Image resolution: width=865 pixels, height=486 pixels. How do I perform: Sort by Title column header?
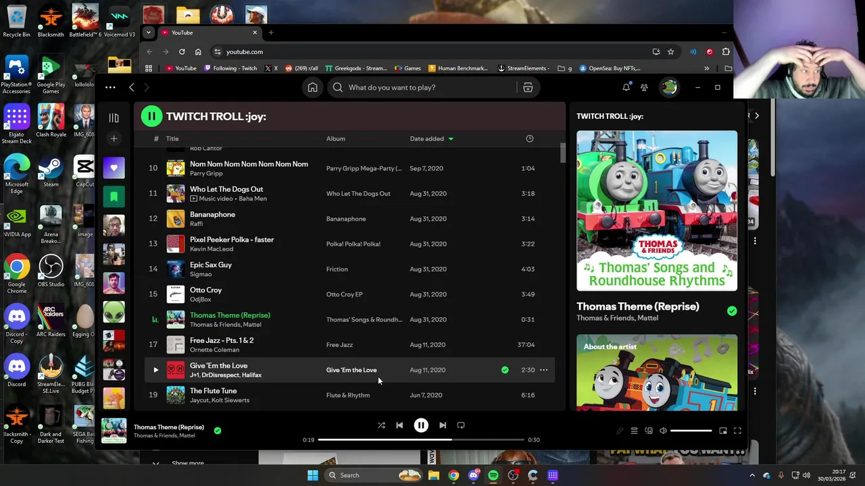coord(172,139)
